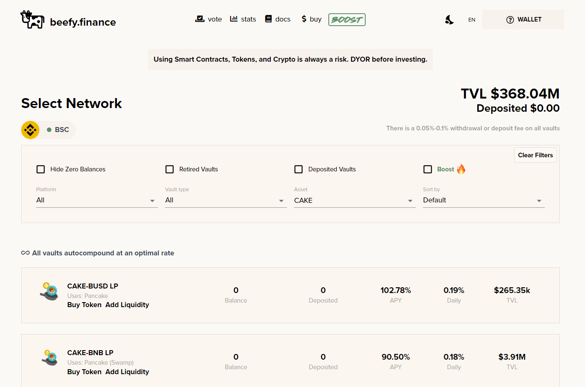Open the Asset dropdown showing CAKE
Screen dimensions: 585x387
(355, 200)
